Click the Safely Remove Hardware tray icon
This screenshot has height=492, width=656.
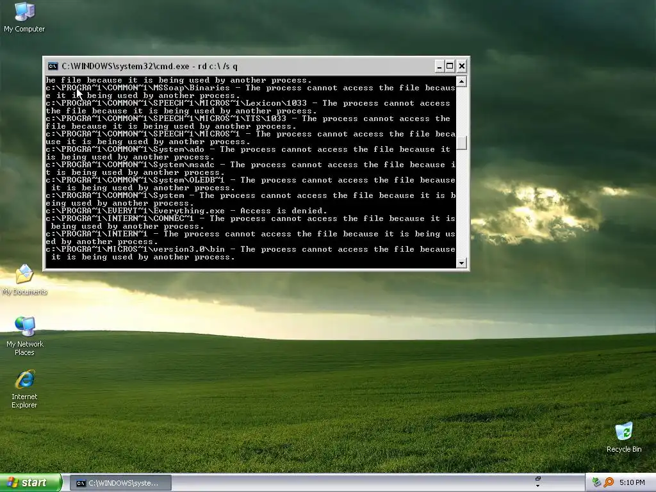pos(596,482)
